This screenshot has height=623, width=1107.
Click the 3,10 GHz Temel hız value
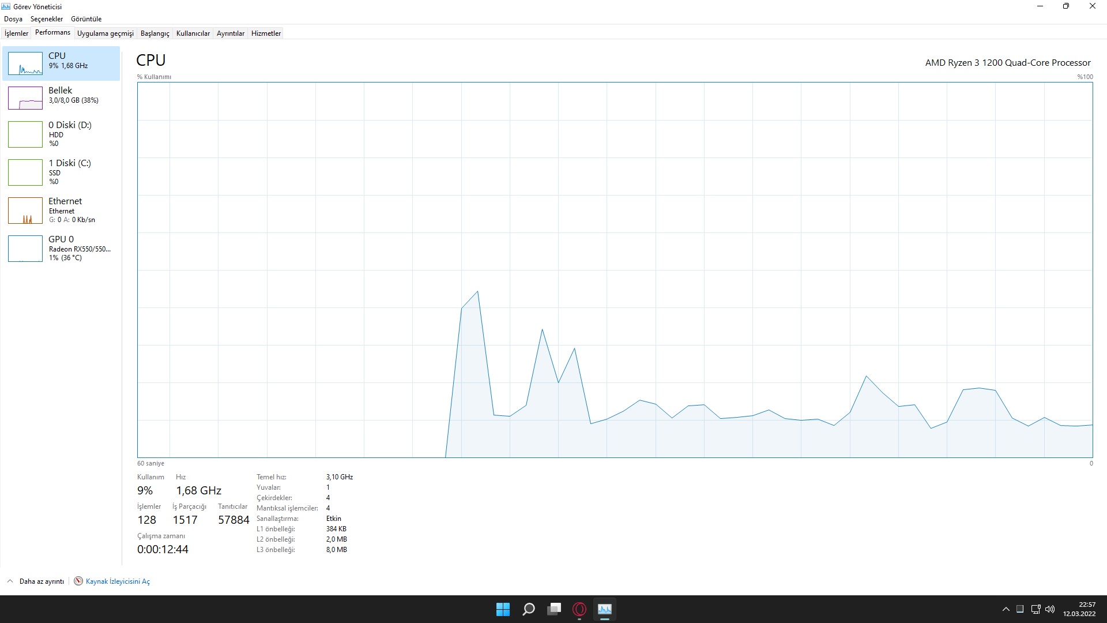pos(340,477)
